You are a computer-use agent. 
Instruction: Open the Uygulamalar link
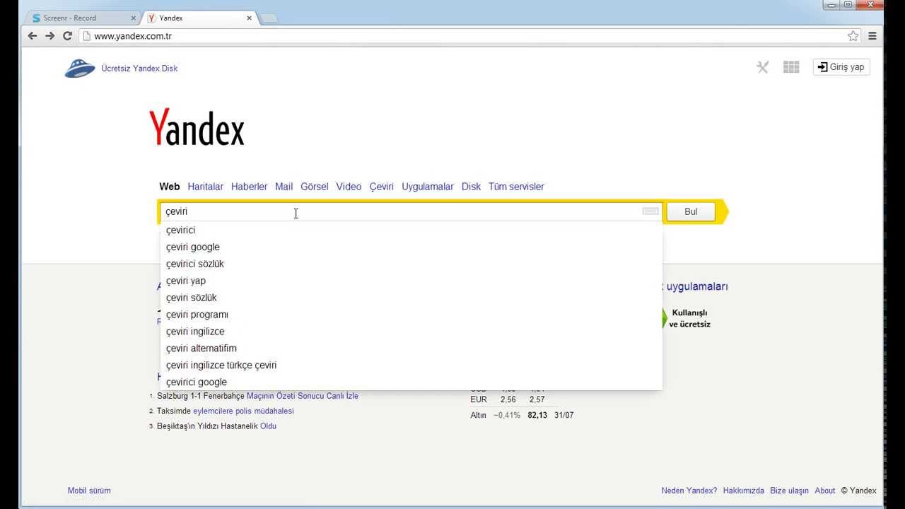click(428, 187)
